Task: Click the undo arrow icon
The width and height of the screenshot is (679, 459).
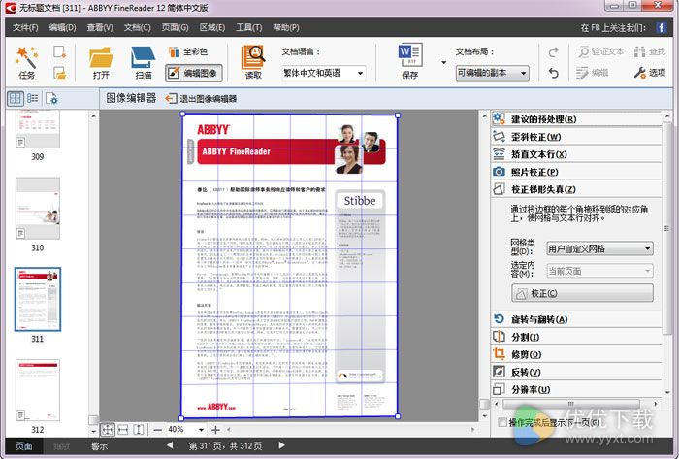Action: pyautogui.click(x=553, y=73)
